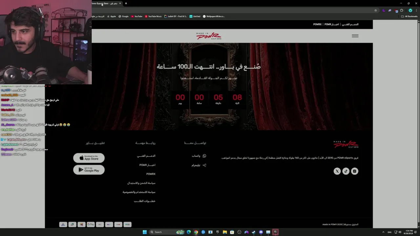This screenshot has height=236, width=420.
Task: Open the technical support top bar link
Action: 350,24
